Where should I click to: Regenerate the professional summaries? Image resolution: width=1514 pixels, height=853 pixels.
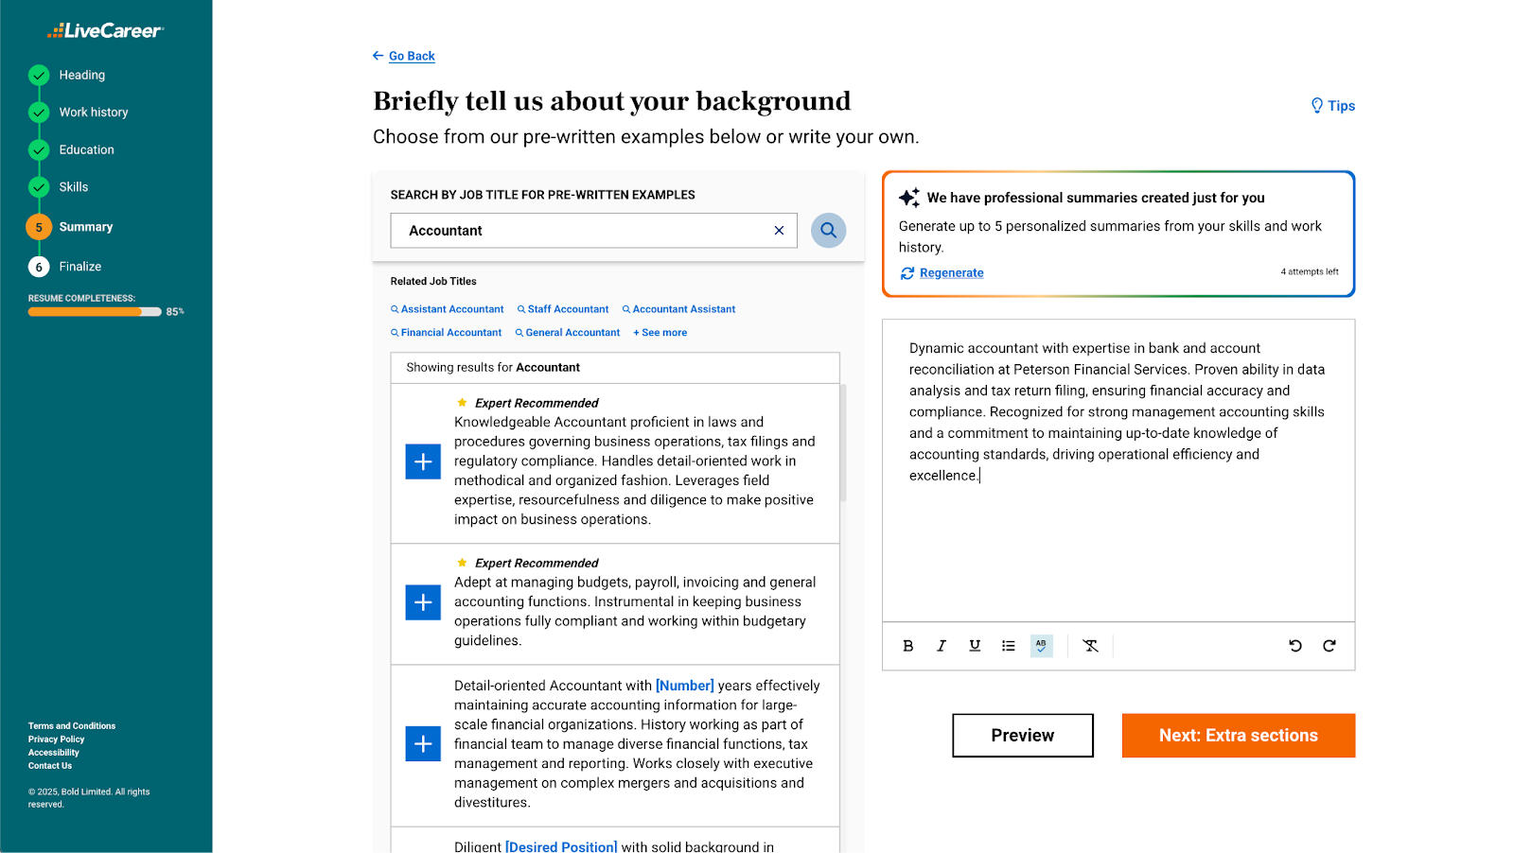[x=951, y=273]
